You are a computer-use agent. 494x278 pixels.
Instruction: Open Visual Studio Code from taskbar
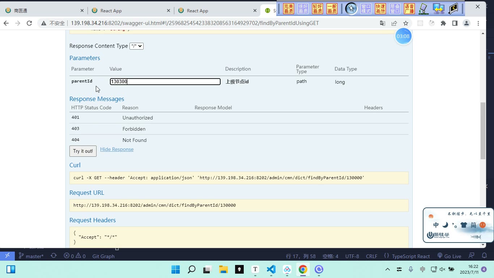point(271,269)
